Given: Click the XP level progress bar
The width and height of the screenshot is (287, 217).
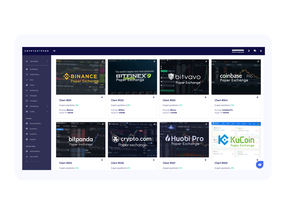Looking at the screenshot, I should click(238, 50).
